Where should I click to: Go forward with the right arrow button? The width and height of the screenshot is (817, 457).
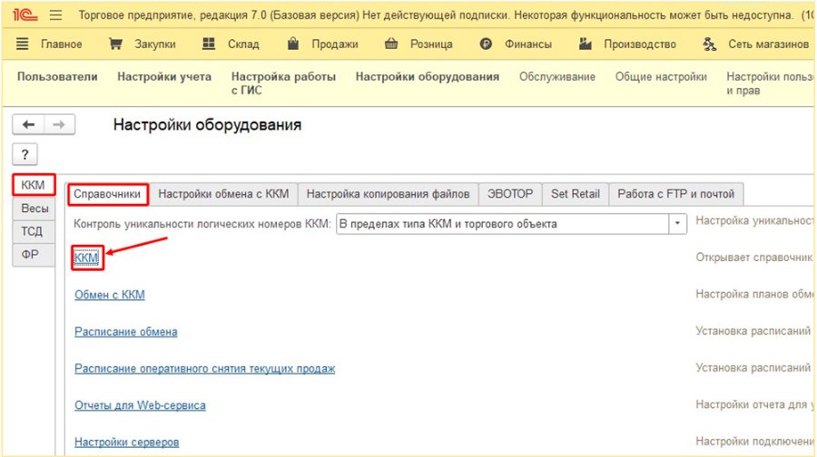click(59, 124)
